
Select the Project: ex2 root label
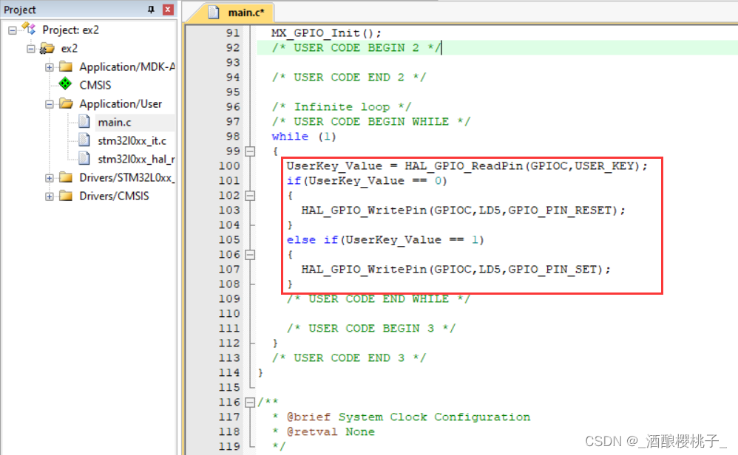coord(70,30)
